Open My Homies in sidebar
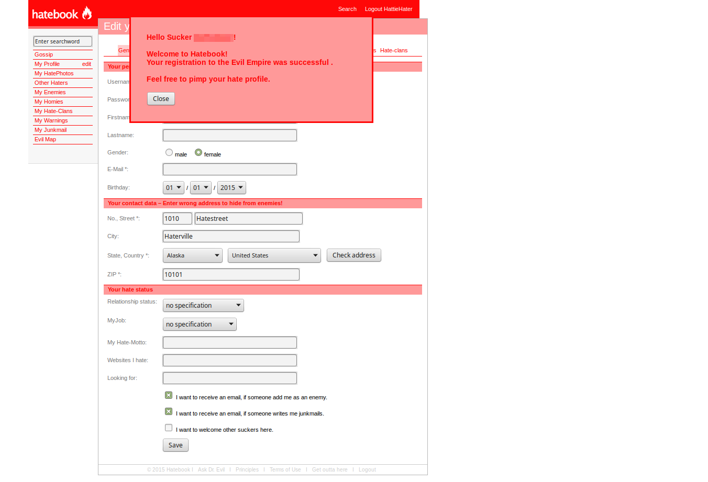 point(49,102)
